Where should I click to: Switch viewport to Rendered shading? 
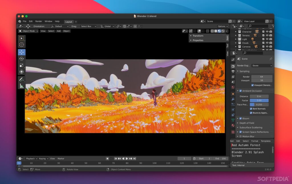click(223, 31)
